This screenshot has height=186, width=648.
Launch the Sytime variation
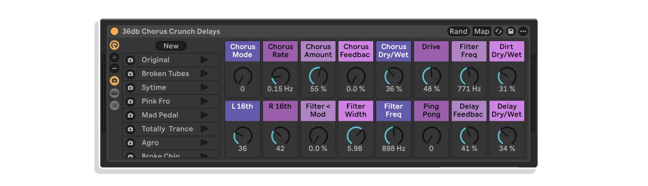click(x=204, y=87)
